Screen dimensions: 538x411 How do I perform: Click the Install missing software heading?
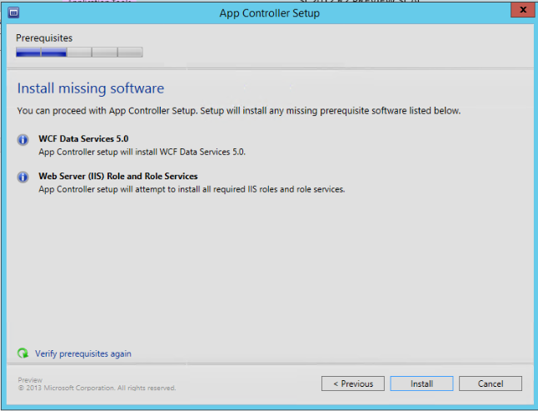coord(91,88)
